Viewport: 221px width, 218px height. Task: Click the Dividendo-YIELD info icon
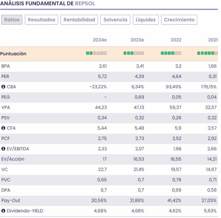3,211
